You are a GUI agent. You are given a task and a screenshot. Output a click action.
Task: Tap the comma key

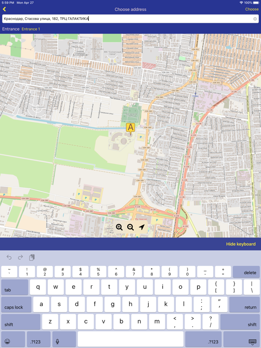tap(174, 322)
